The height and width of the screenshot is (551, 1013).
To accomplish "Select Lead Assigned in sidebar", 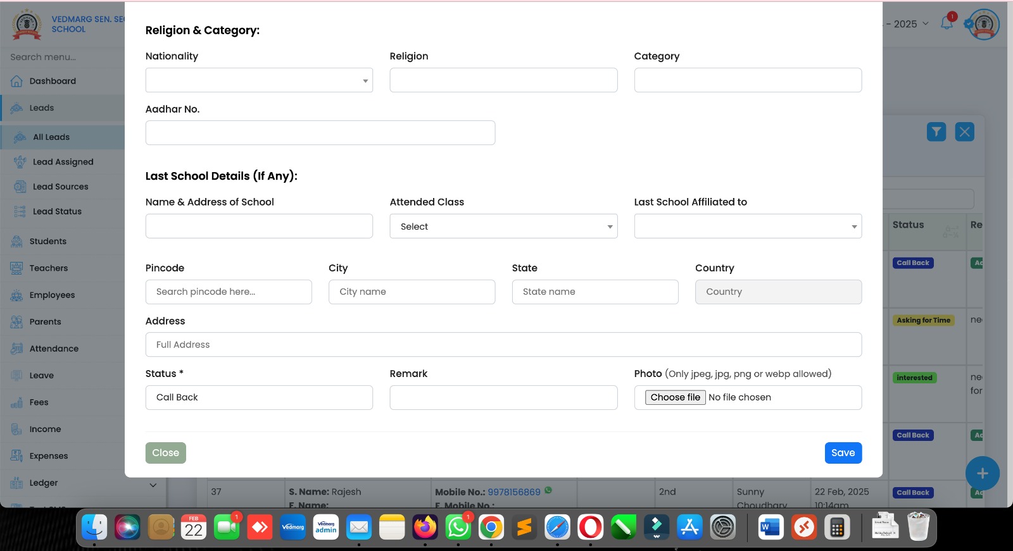I will click(63, 162).
